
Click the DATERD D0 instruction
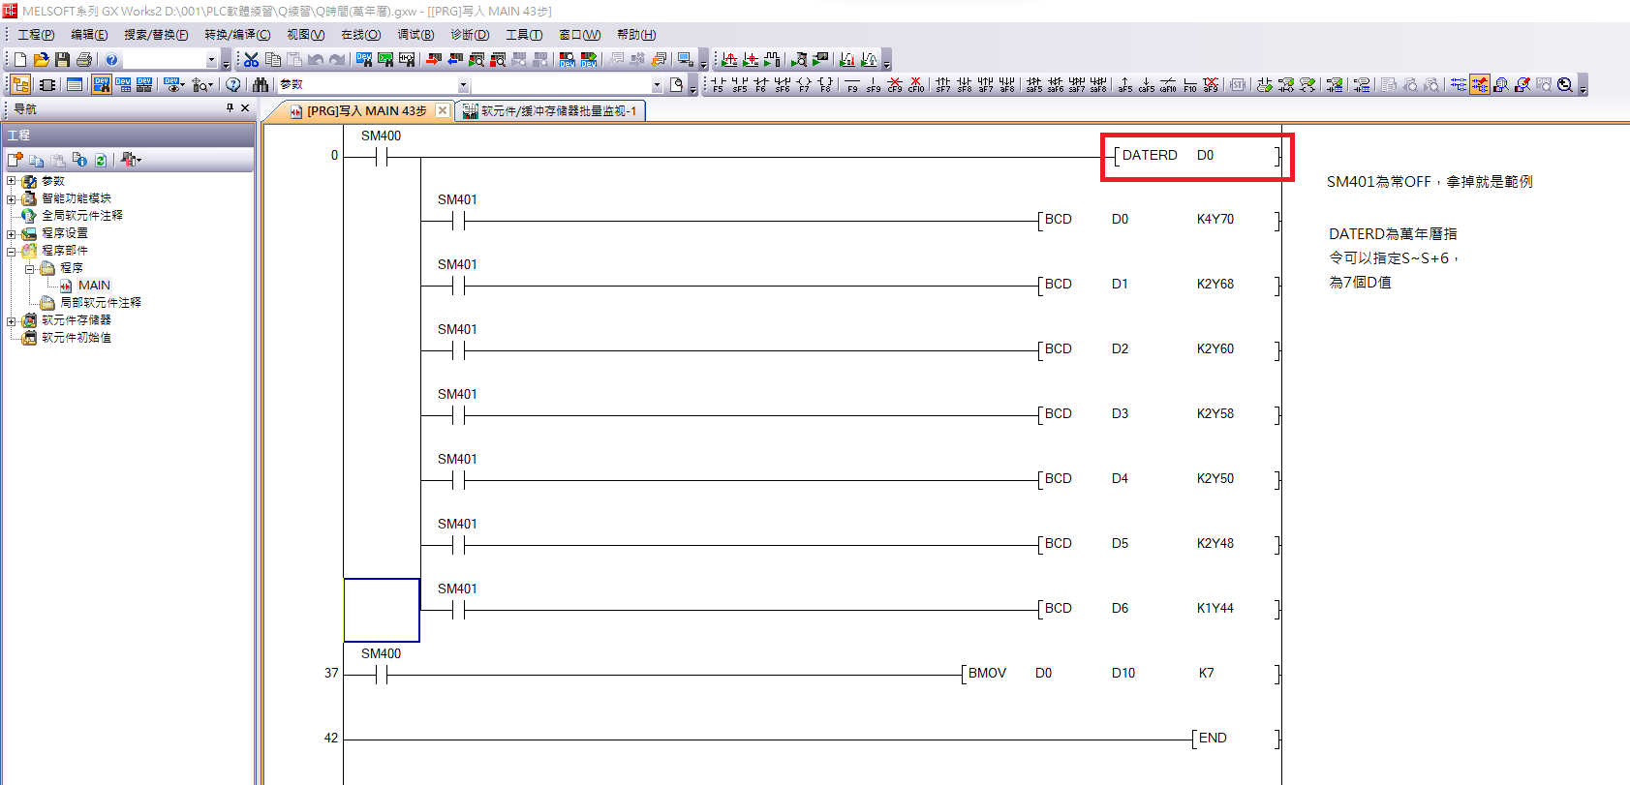tap(1196, 156)
